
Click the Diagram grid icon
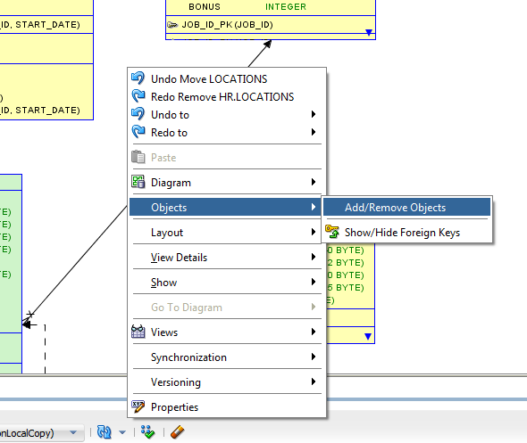click(x=138, y=182)
